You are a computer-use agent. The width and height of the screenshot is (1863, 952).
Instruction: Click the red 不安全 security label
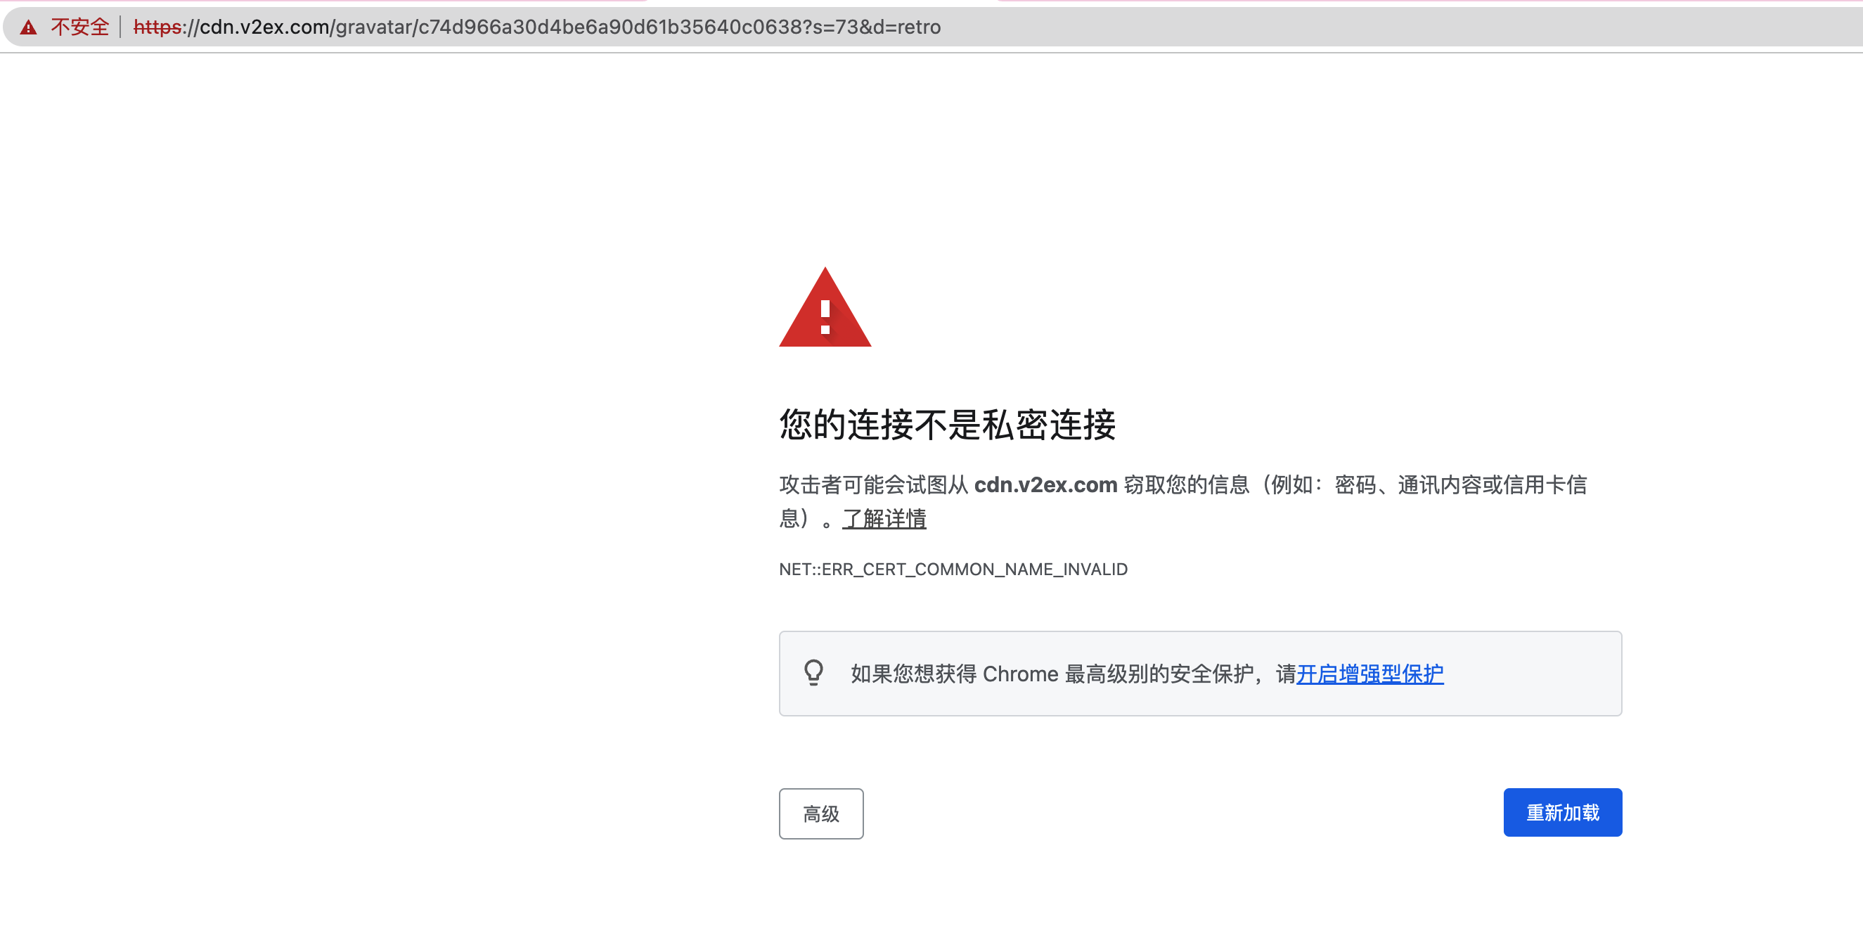[x=79, y=27]
